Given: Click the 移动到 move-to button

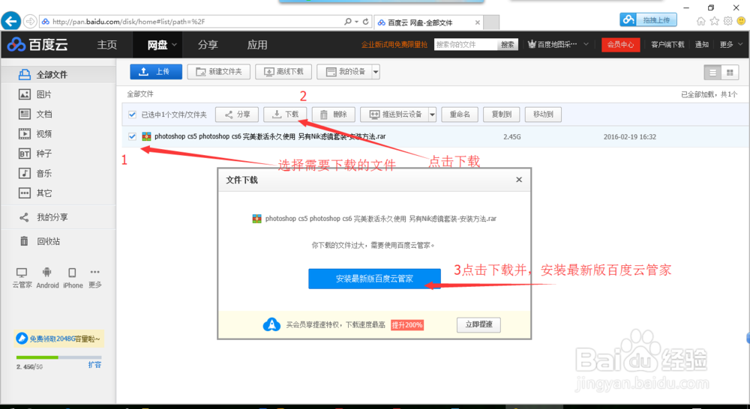Looking at the screenshot, I should point(543,115).
